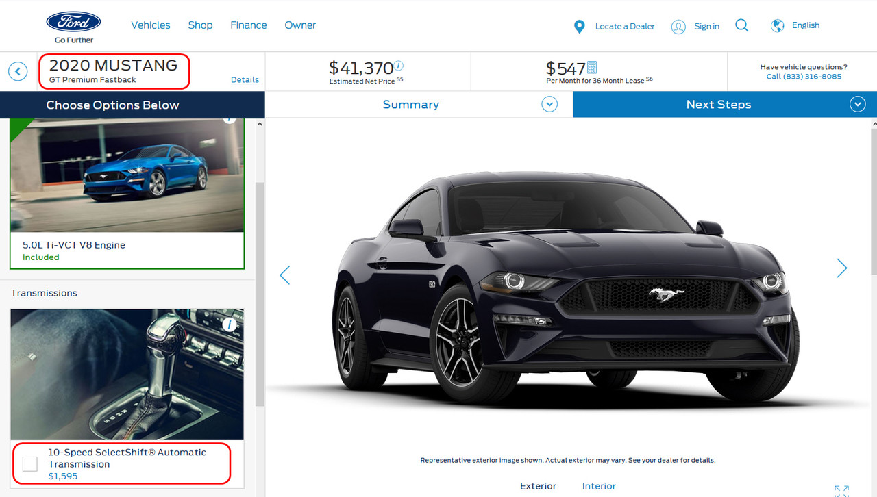Open the Owner menu
Viewport: 877px width, 497px height.
coord(300,25)
